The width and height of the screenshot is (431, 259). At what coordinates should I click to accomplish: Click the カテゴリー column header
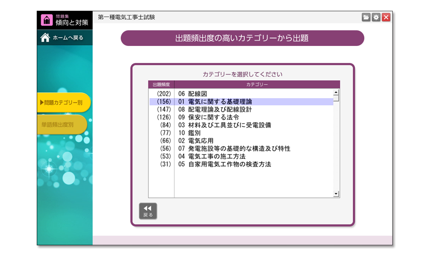tap(257, 85)
